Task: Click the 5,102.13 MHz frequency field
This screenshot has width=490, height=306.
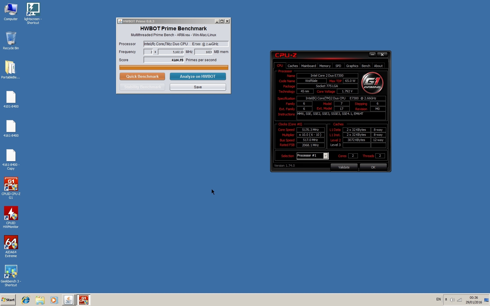Action: (x=171, y=52)
